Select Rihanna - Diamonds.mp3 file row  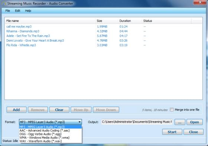coord(104,31)
